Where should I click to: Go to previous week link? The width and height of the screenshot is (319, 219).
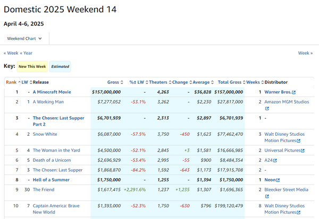click(11, 53)
